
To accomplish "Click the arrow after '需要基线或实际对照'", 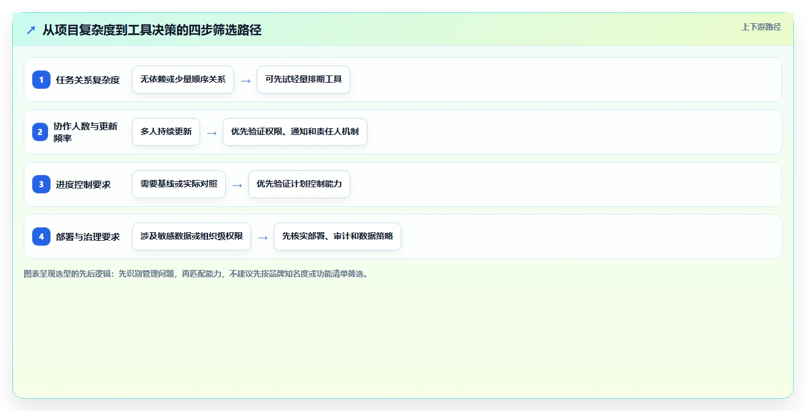I will click(x=237, y=185).
